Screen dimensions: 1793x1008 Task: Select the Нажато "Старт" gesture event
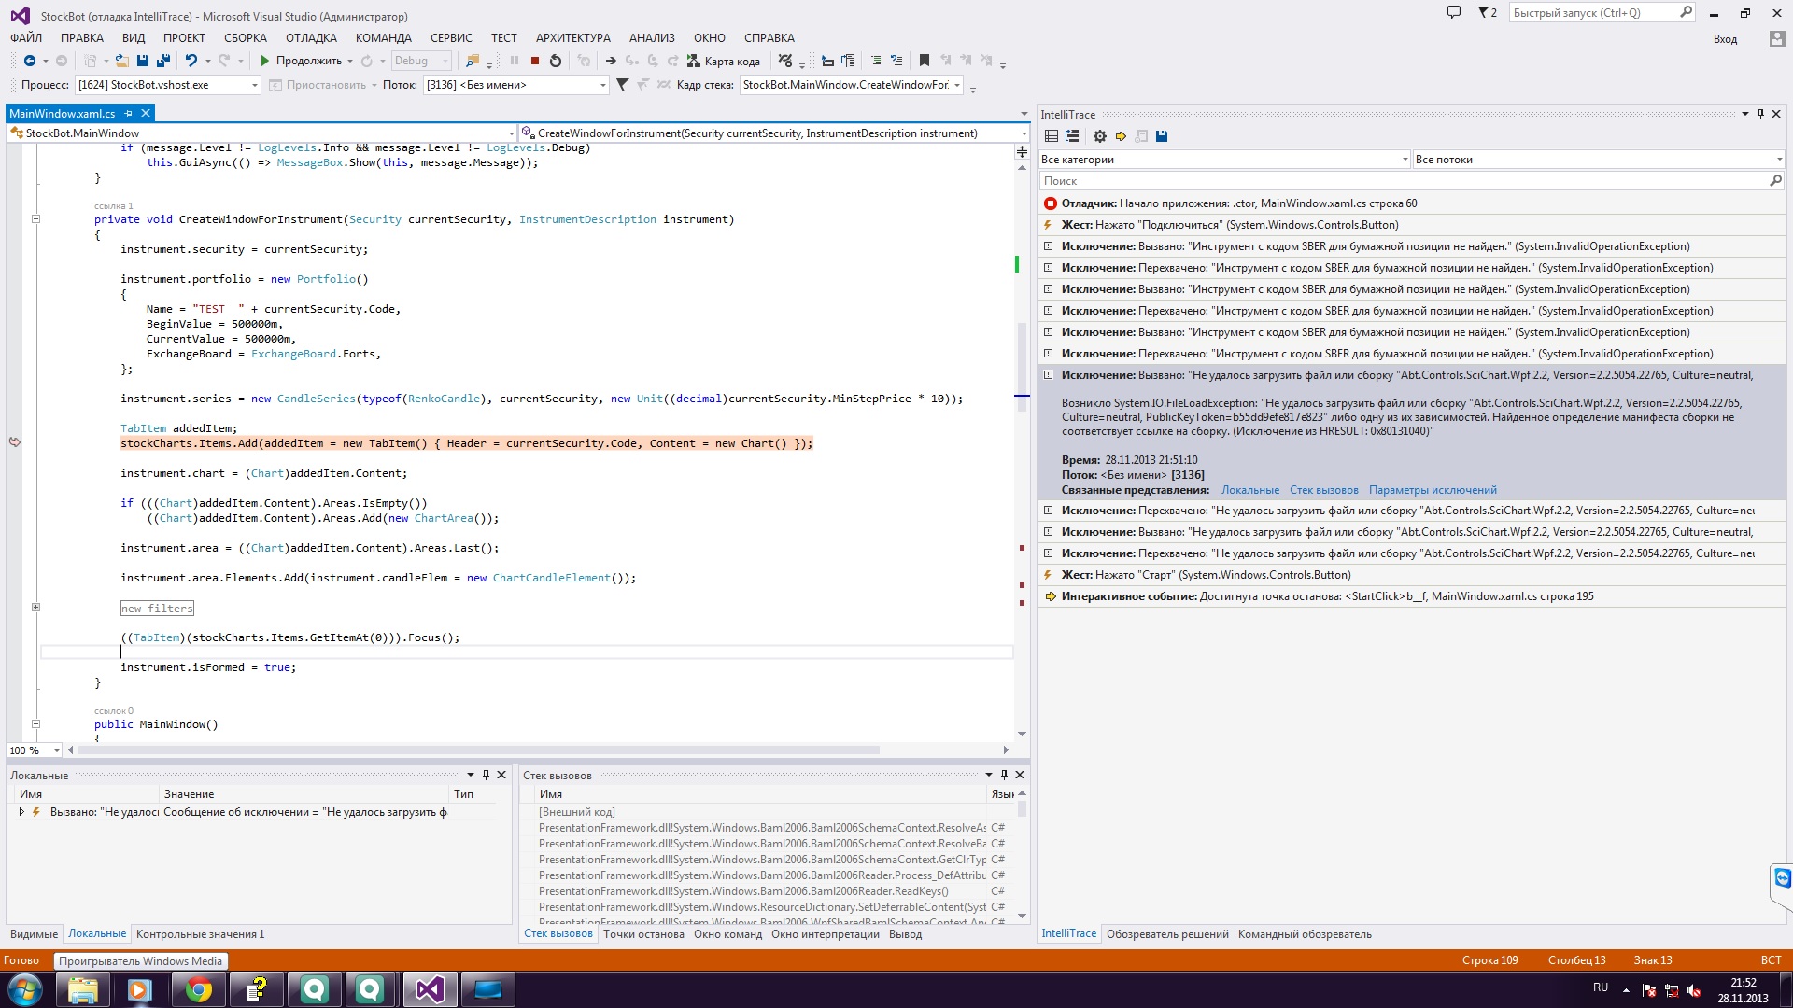coord(1412,575)
